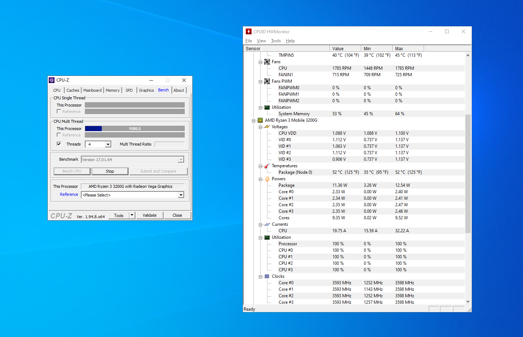This screenshot has width=523, height=337.
Task: Click the HWMonitor lightning bolt title icon
Action: (249, 31)
